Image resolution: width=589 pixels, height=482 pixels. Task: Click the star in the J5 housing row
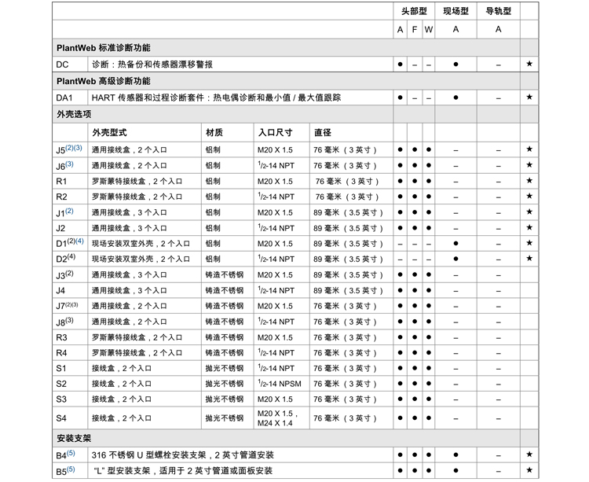click(529, 149)
